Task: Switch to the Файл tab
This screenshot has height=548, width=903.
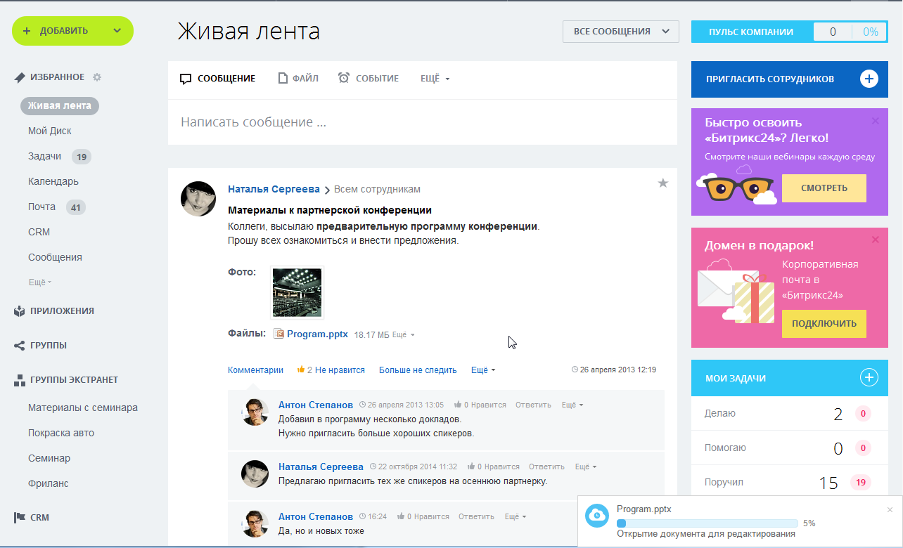Action: [x=298, y=79]
